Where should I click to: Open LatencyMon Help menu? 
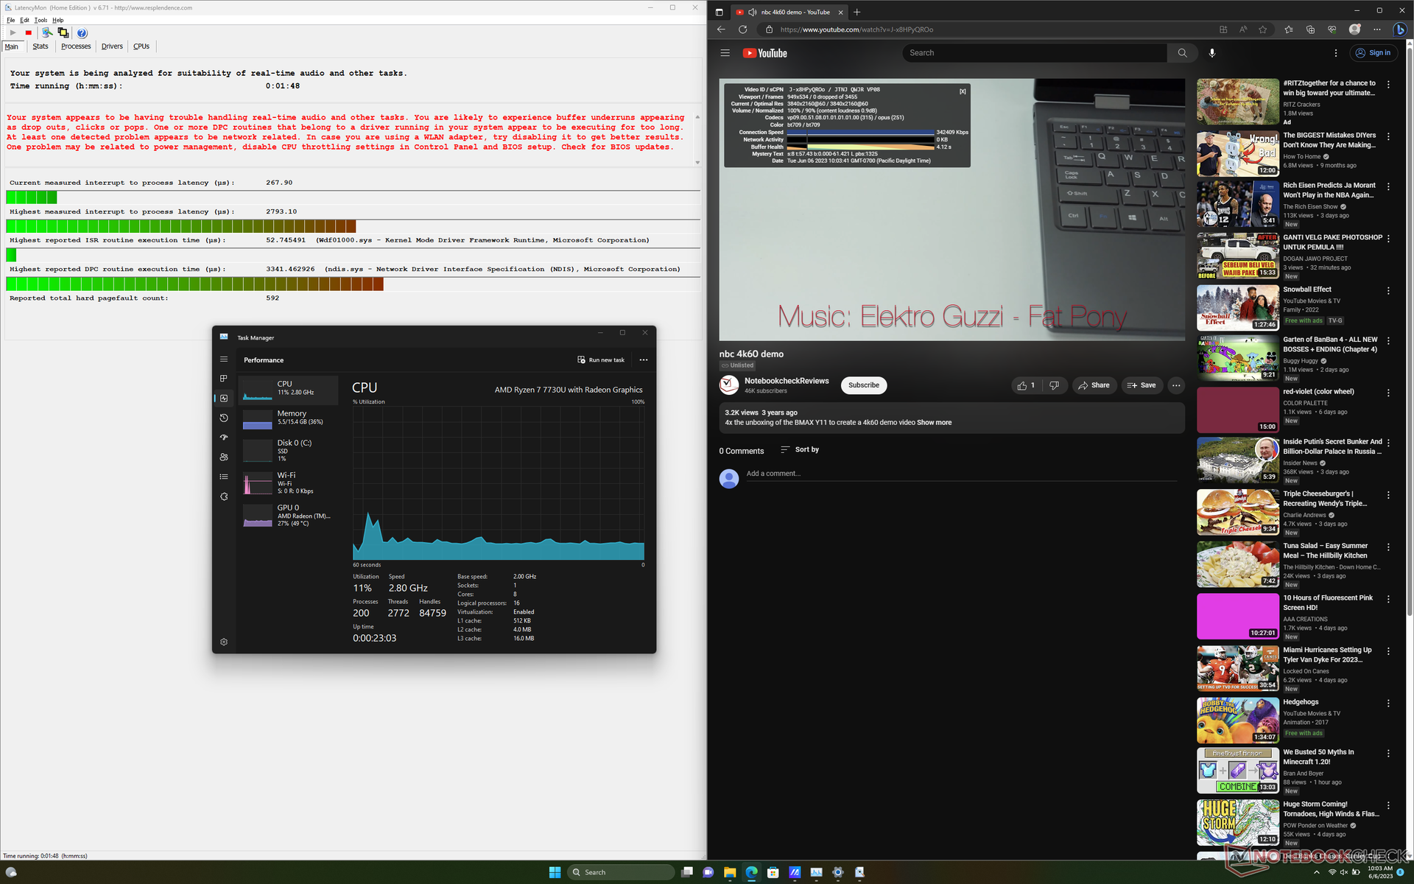(x=58, y=20)
